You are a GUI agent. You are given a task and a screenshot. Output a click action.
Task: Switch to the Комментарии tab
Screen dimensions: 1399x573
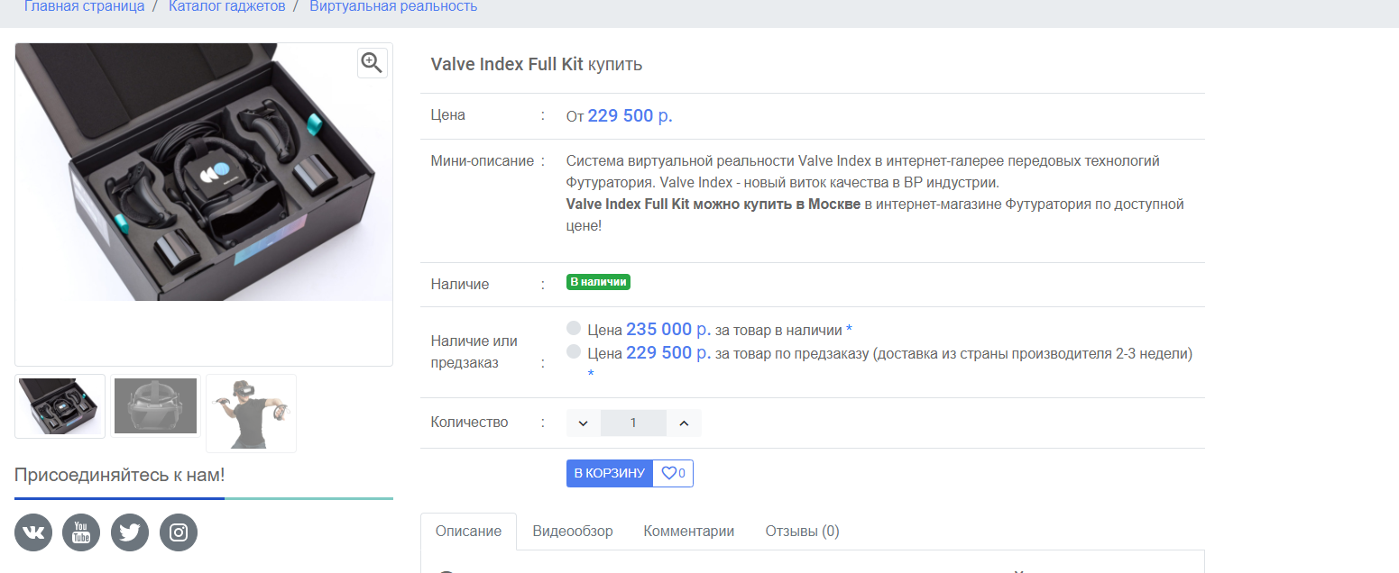[689, 532]
